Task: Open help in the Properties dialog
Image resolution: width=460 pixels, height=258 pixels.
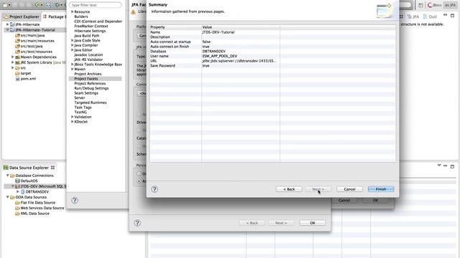Action: [75, 201]
